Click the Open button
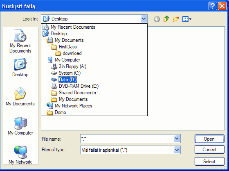229x171 pixels. click(209, 139)
